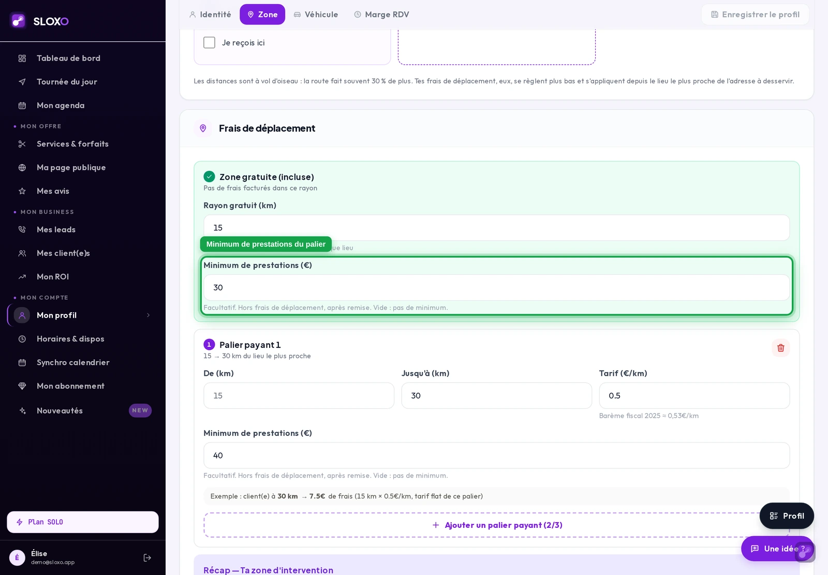Click the Ma page publique globe icon

22,168
